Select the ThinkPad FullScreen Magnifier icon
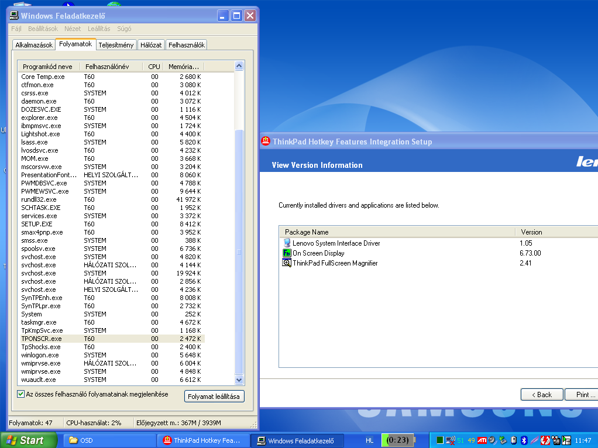The height and width of the screenshot is (448, 598). (x=287, y=263)
